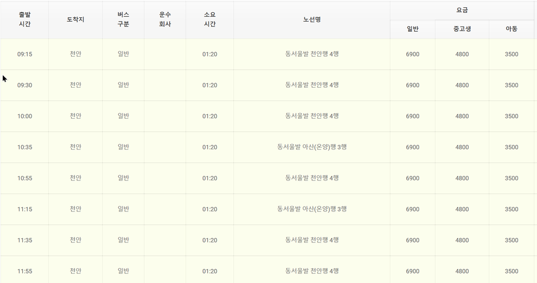The height and width of the screenshot is (283, 537).
Task: Select the 09:30 departure time cell
Action: (x=24, y=85)
